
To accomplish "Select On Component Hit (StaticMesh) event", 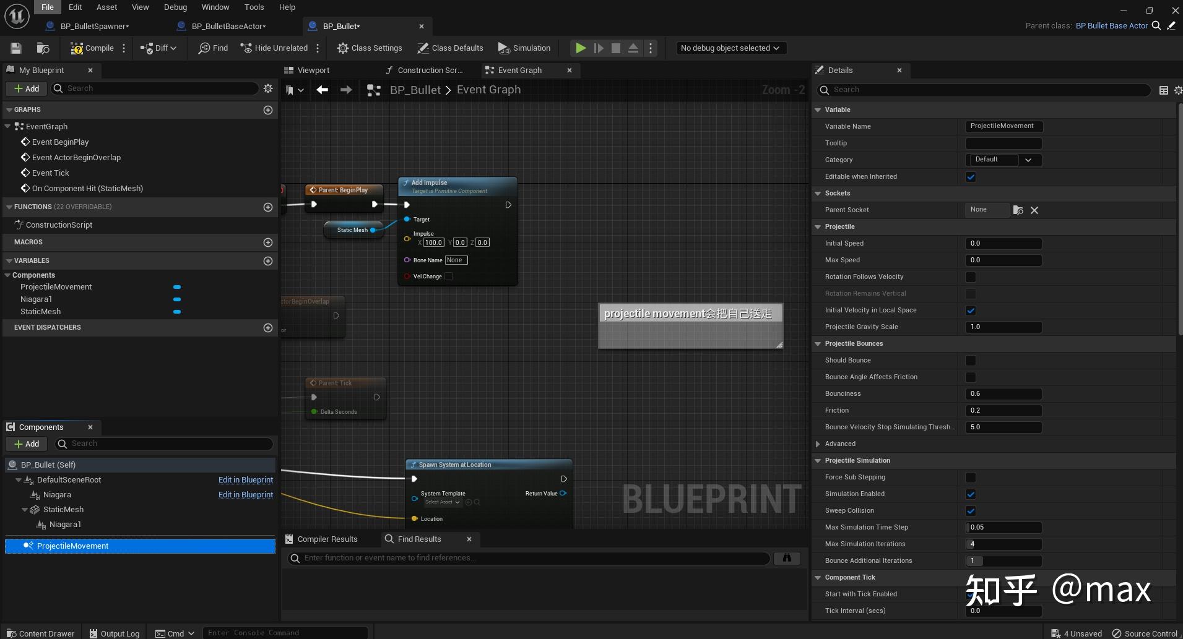I will pyautogui.click(x=87, y=189).
